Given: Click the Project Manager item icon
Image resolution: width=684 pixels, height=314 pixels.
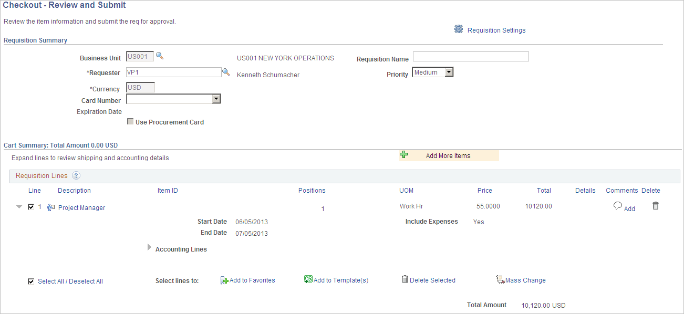Looking at the screenshot, I should click(x=50, y=207).
